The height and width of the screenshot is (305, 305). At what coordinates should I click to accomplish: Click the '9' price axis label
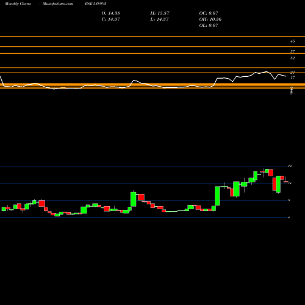(289, 200)
